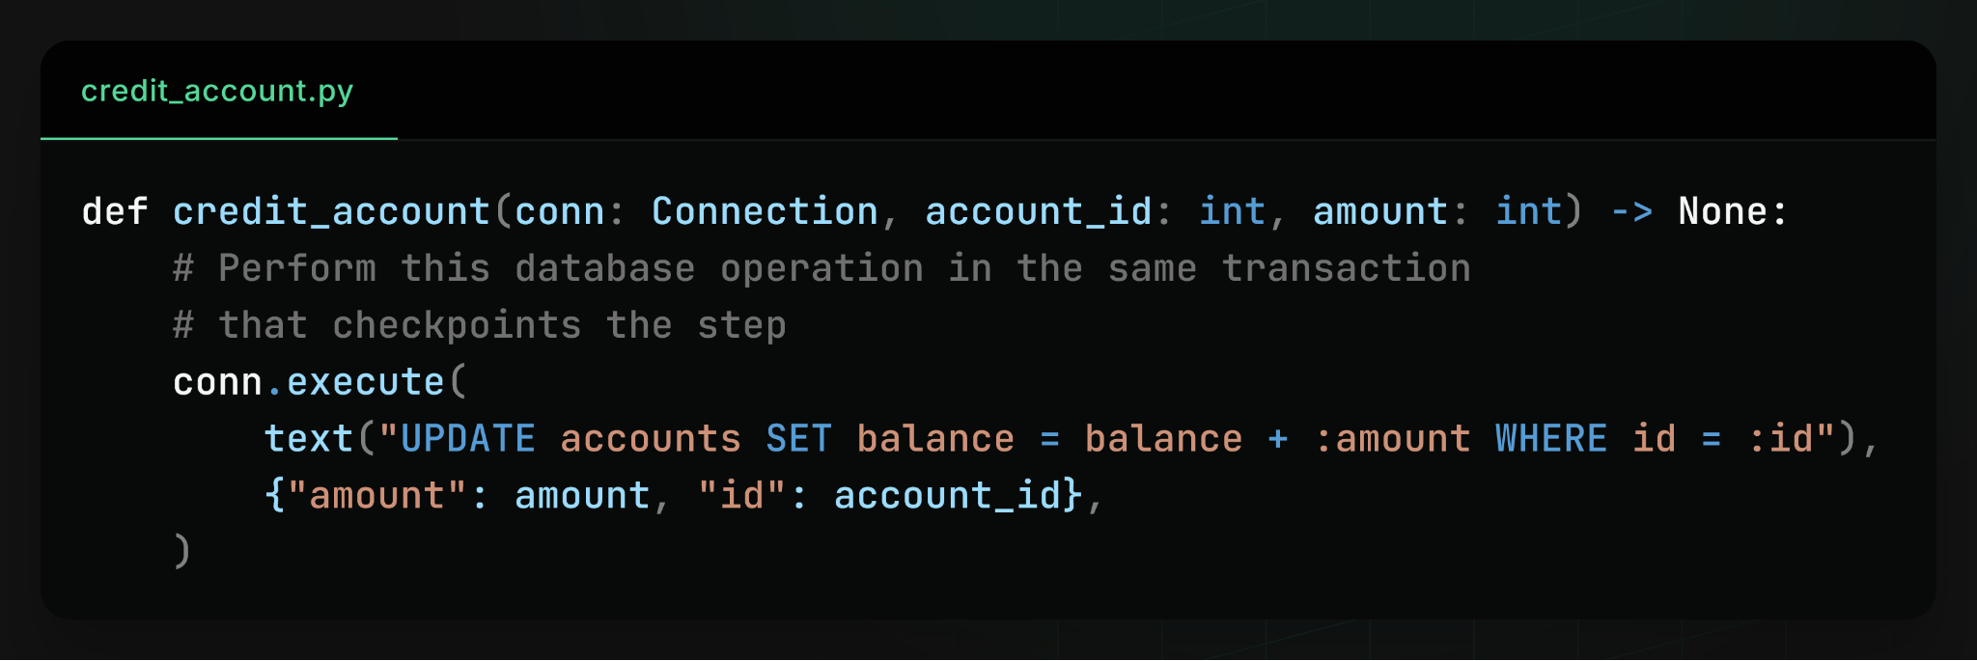
Task: Click the UPDATE keyword in SQL string
Action: pyautogui.click(x=467, y=439)
